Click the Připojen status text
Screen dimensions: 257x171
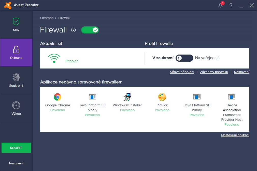click(72, 61)
